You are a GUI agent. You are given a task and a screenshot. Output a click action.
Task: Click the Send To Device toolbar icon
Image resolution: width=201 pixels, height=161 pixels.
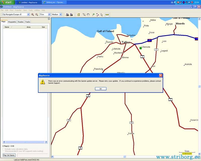[67, 15]
